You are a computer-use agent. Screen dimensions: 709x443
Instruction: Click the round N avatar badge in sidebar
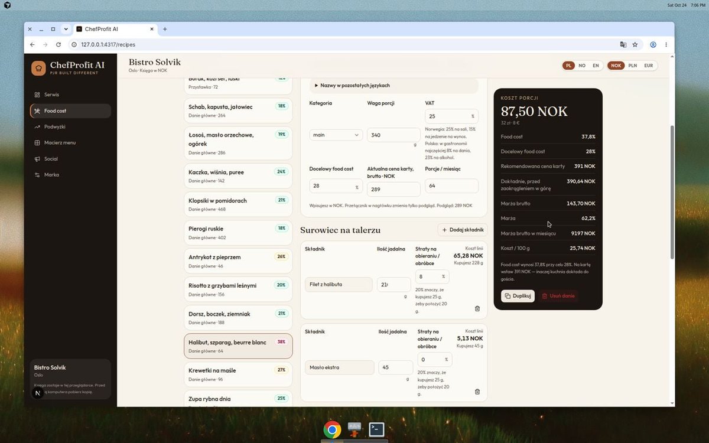38,393
